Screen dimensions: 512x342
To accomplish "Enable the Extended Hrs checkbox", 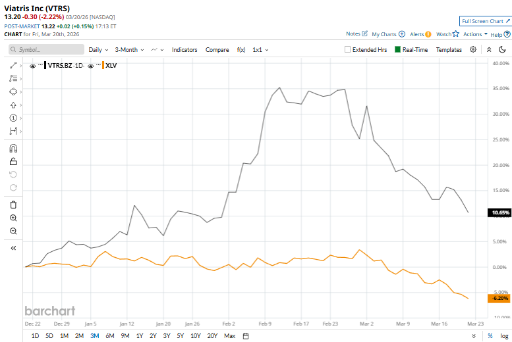I will tap(347, 49).
